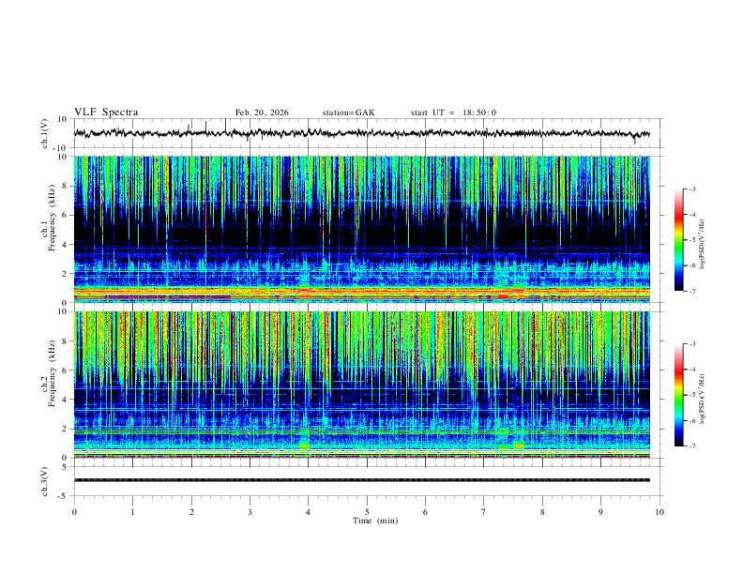The width and height of the screenshot is (743, 574).
Task: Click the ch.3 thick black signal trace
Action: point(361,480)
